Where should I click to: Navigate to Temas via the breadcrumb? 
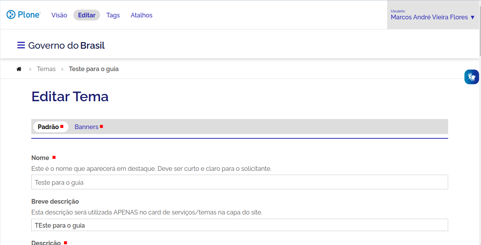click(46, 69)
